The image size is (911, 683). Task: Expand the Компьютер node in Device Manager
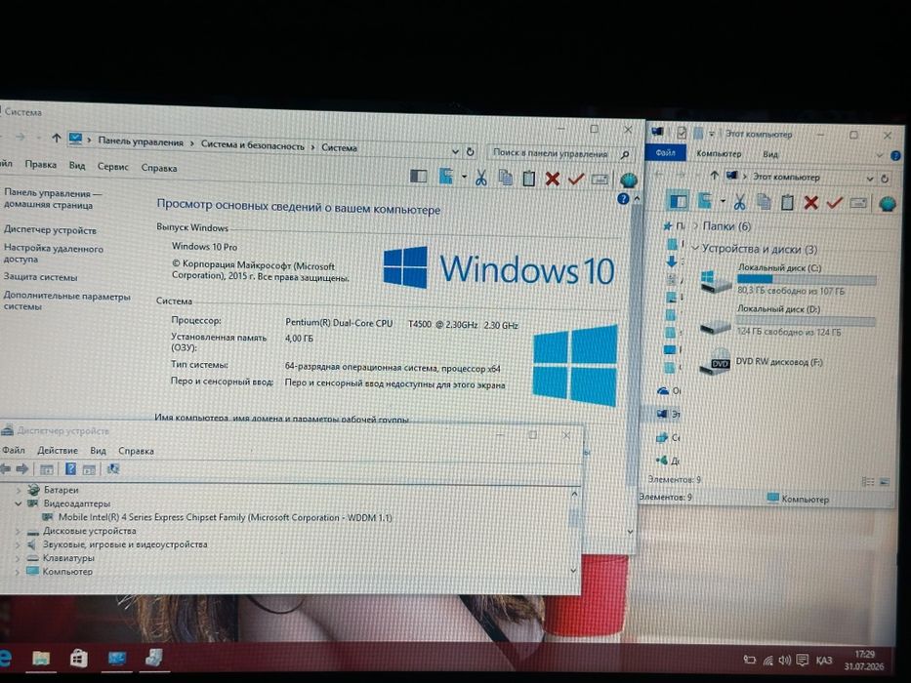click(18, 572)
